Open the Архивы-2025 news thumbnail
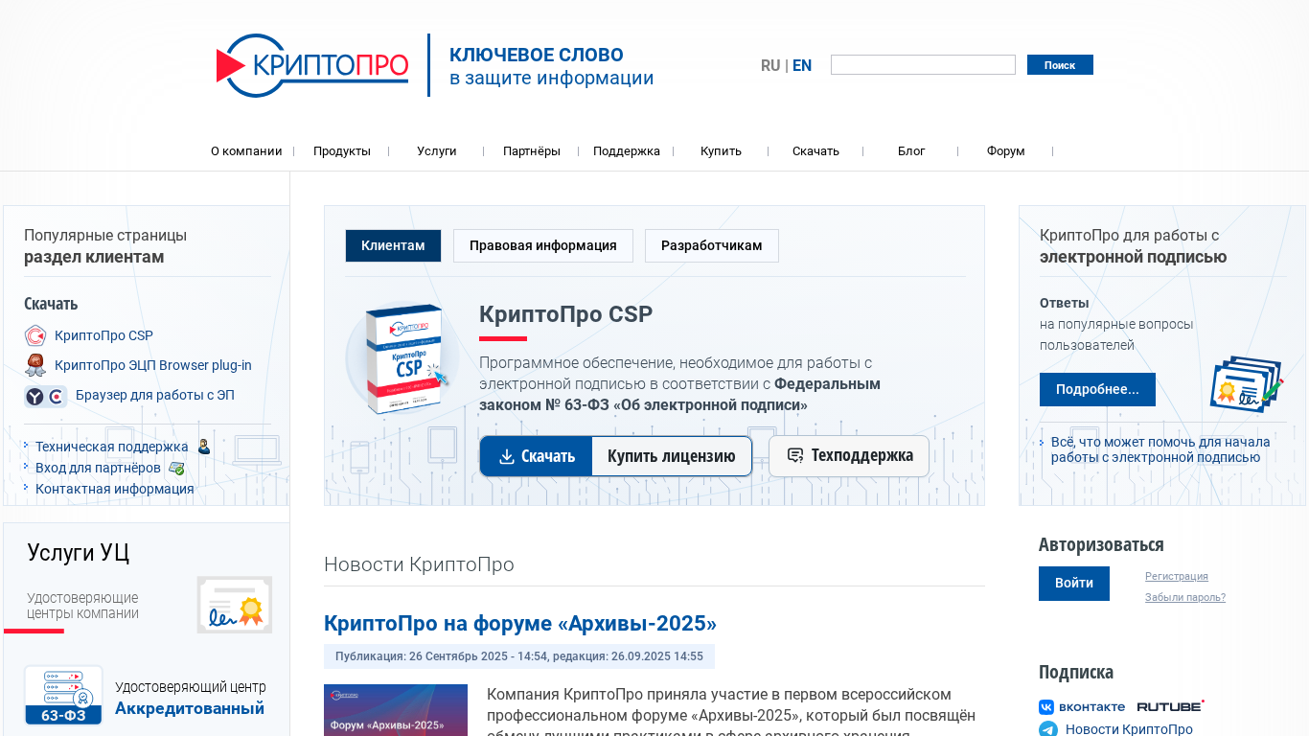 click(x=396, y=710)
